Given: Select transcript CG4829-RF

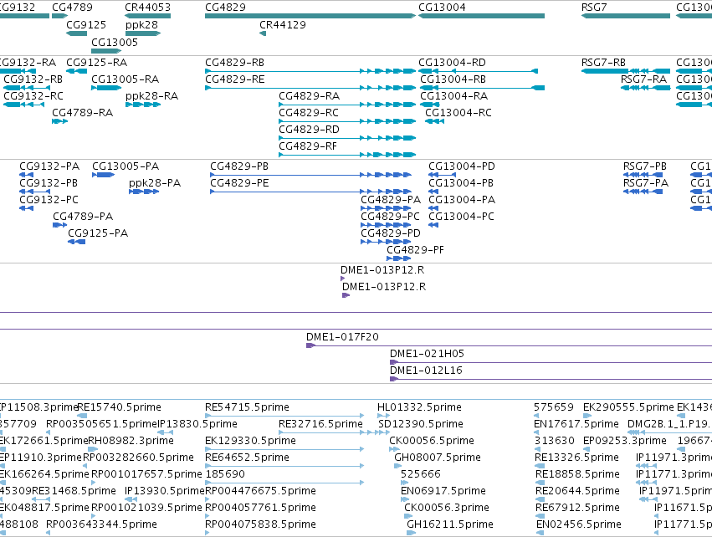Looking at the screenshot, I should [347, 155].
